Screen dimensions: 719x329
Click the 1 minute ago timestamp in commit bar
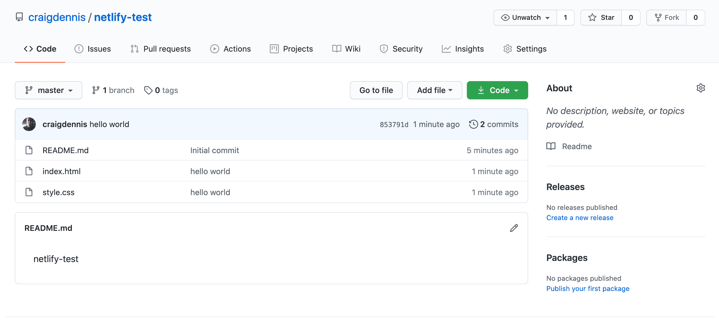436,124
